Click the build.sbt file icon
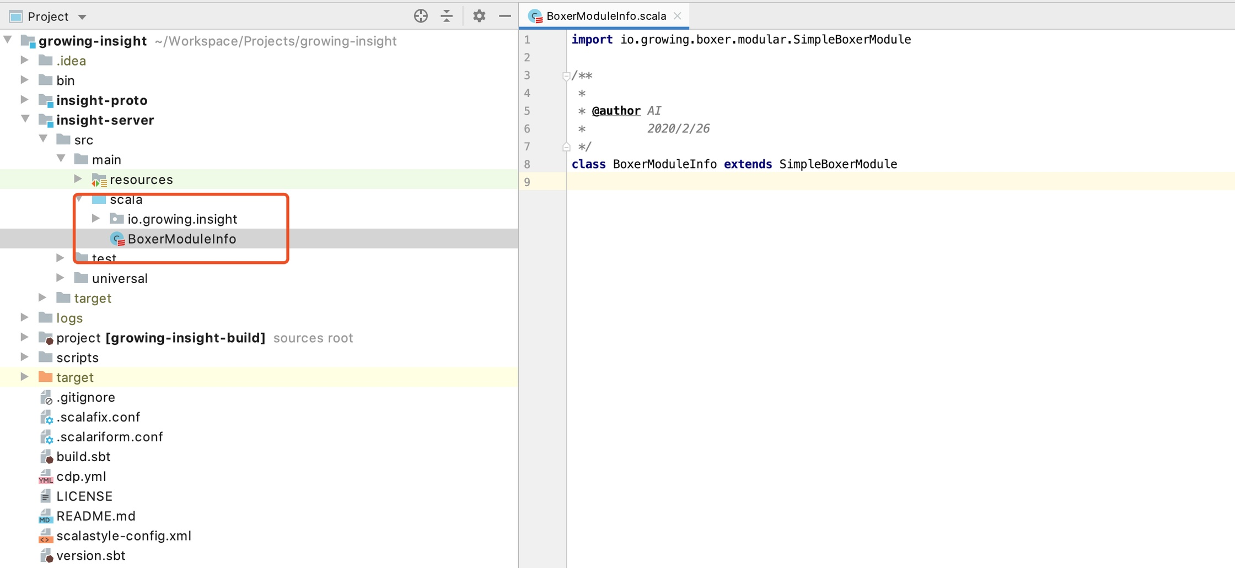Image resolution: width=1235 pixels, height=568 pixels. (46, 457)
